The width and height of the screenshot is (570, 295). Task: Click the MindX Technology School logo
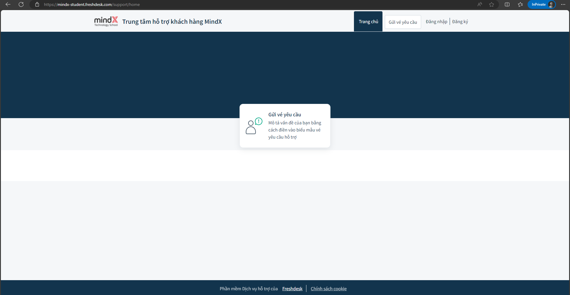[106, 21]
